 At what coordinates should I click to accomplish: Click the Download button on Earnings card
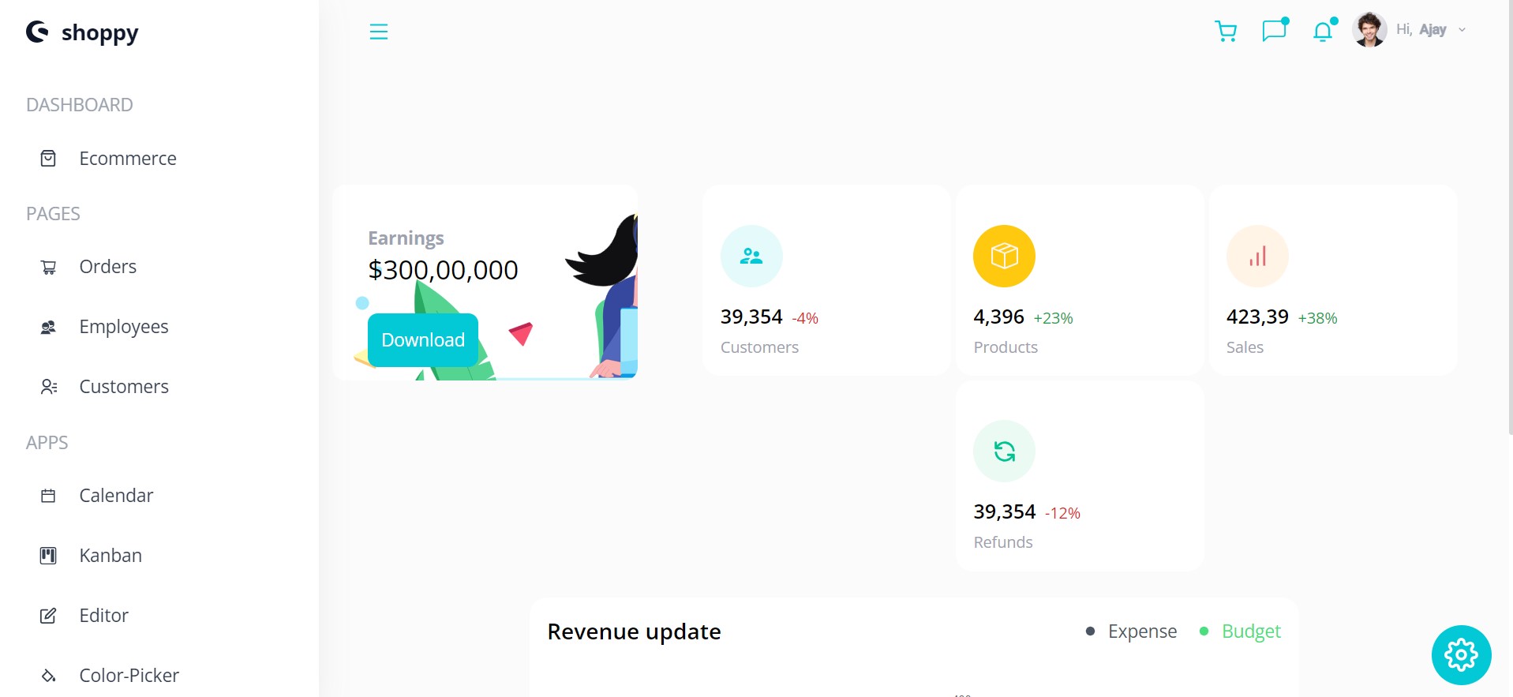pyautogui.click(x=422, y=339)
